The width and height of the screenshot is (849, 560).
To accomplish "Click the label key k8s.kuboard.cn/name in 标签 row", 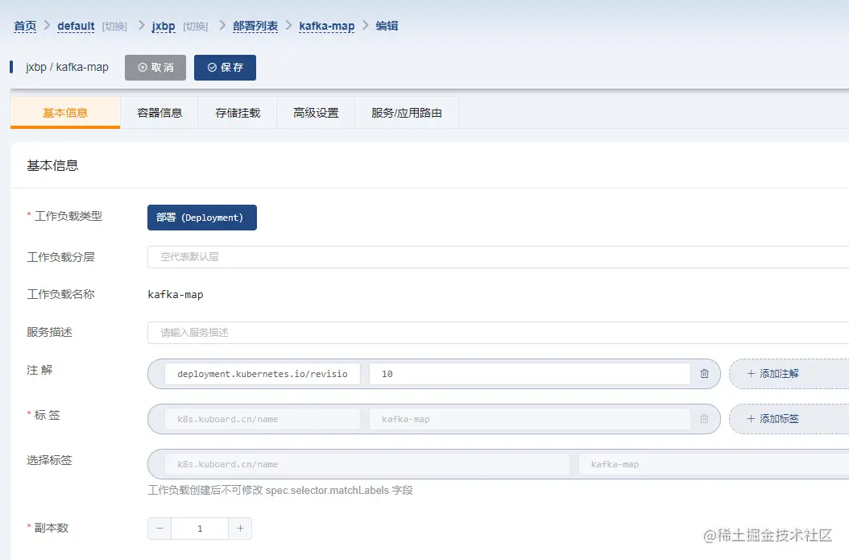I will coord(263,419).
